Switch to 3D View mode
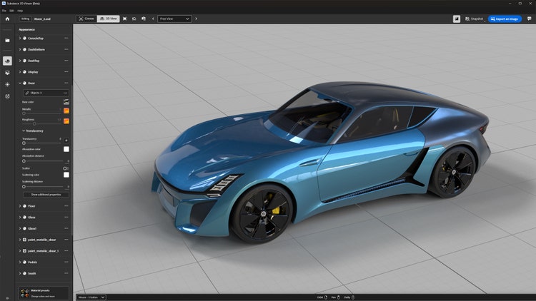The width and height of the screenshot is (536, 301). (x=108, y=19)
